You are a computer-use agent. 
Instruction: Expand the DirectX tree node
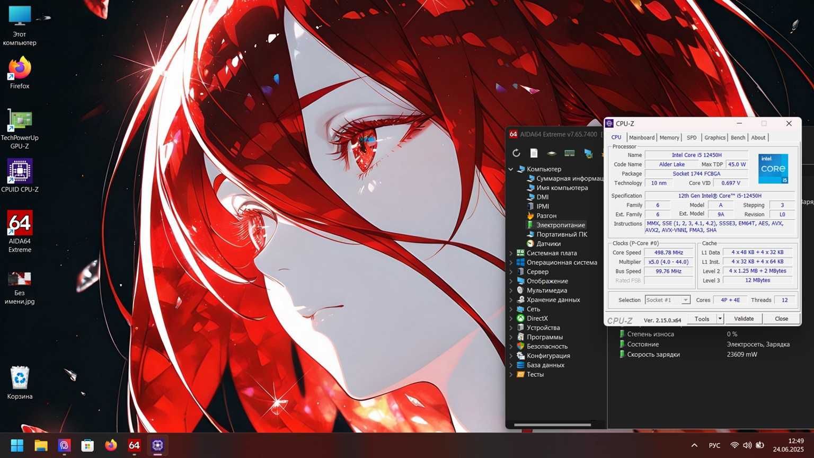(511, 319)
